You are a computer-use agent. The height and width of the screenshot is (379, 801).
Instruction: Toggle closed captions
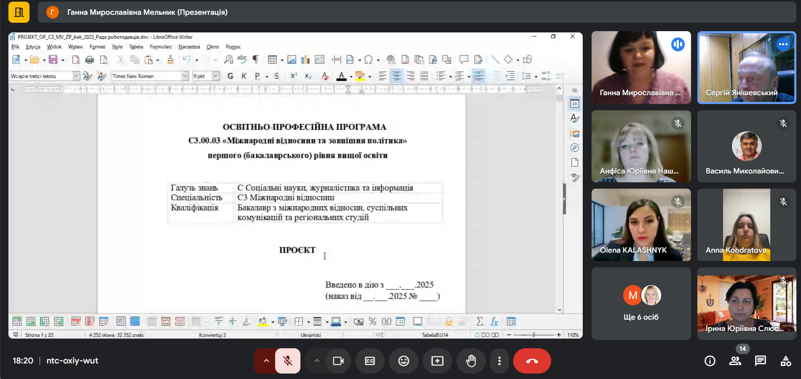coord(370,361)
